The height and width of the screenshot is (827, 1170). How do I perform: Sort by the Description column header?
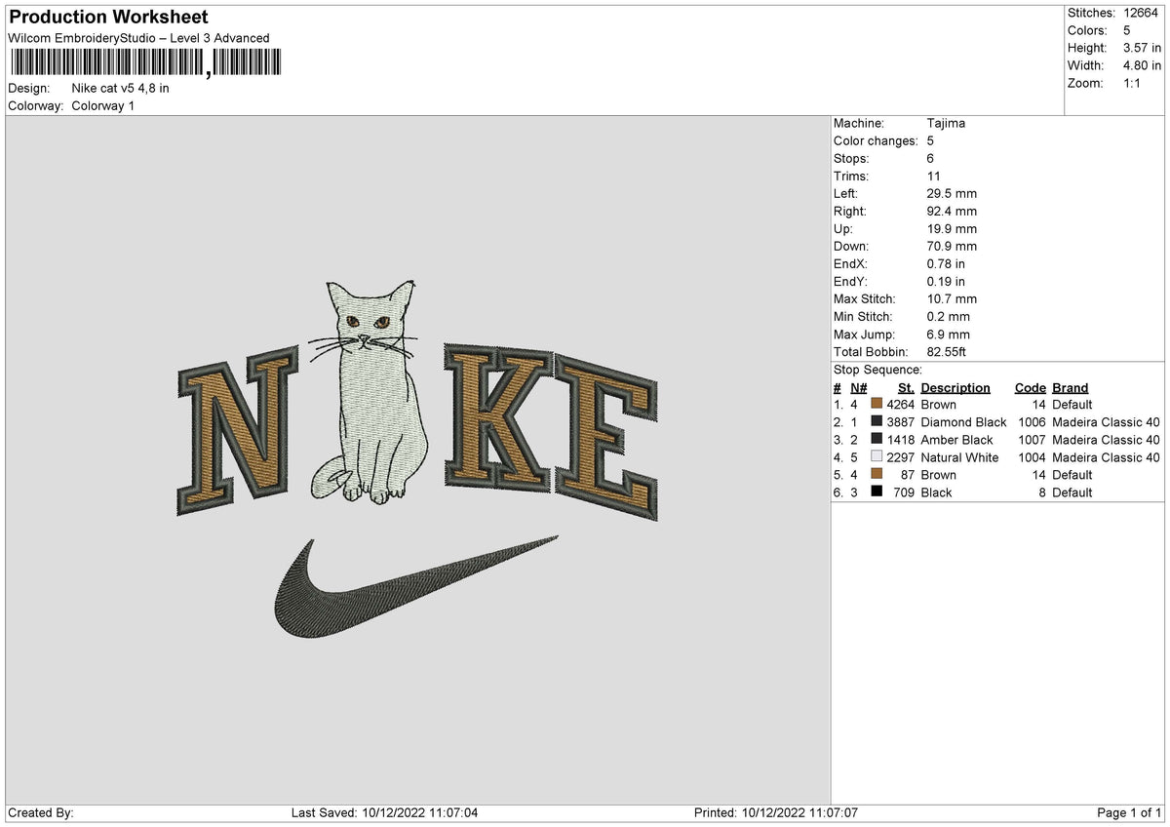tap(955, 387)
